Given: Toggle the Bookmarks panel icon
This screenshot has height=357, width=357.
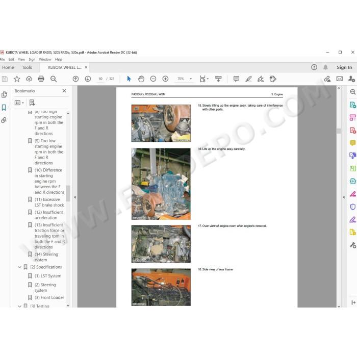Looking at the screenshot, I should coord(4,108).
